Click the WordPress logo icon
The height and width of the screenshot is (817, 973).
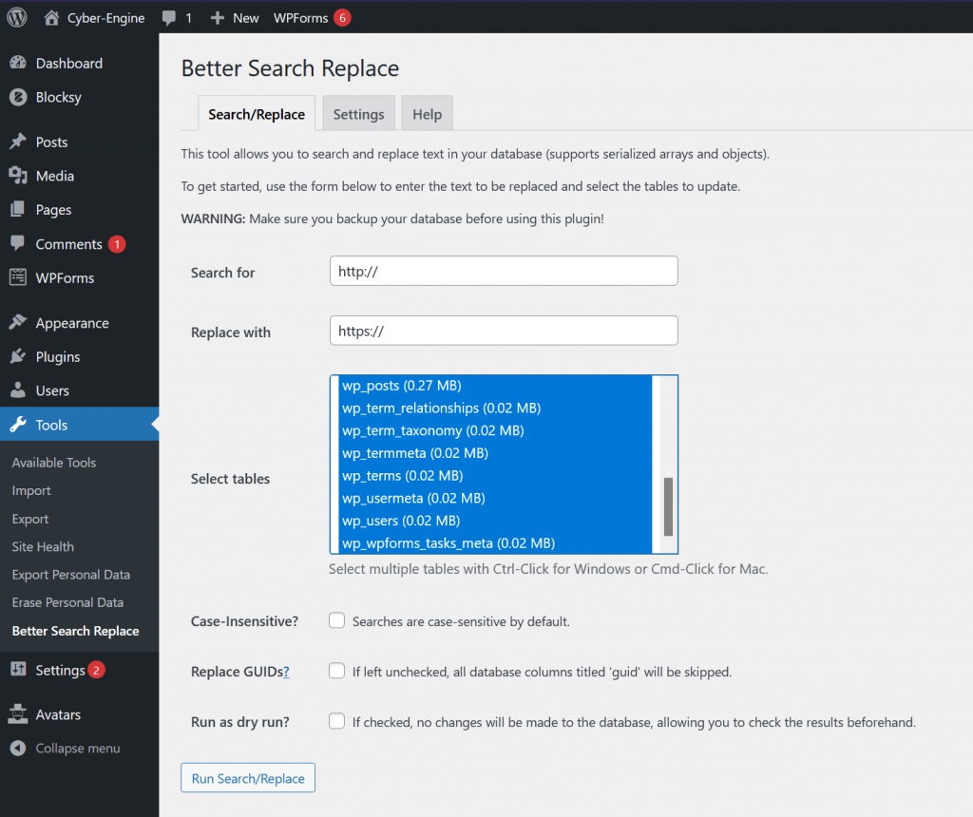[17, 17]
